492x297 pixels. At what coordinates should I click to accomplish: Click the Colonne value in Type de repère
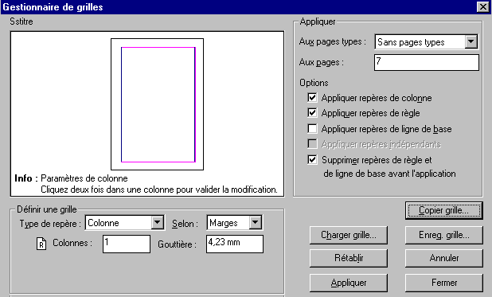[x=103, y=223]
